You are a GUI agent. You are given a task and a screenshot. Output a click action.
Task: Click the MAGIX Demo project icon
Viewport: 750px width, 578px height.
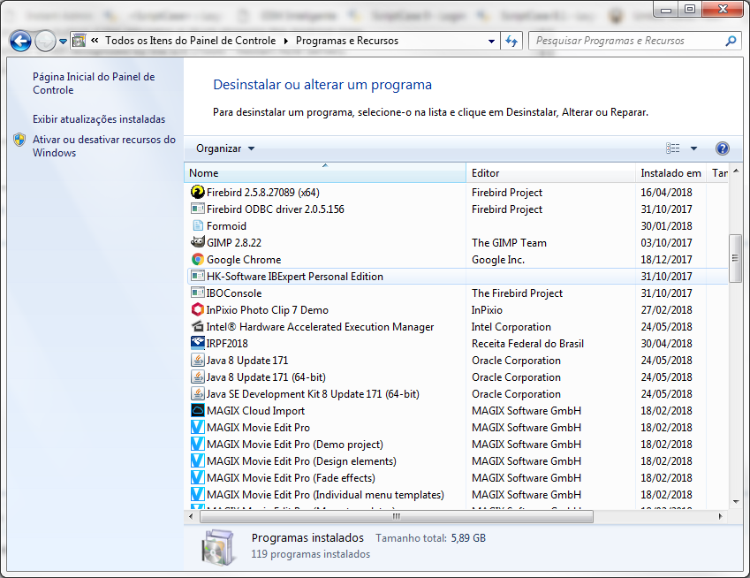pyautogui.click(x=198, y=444)
